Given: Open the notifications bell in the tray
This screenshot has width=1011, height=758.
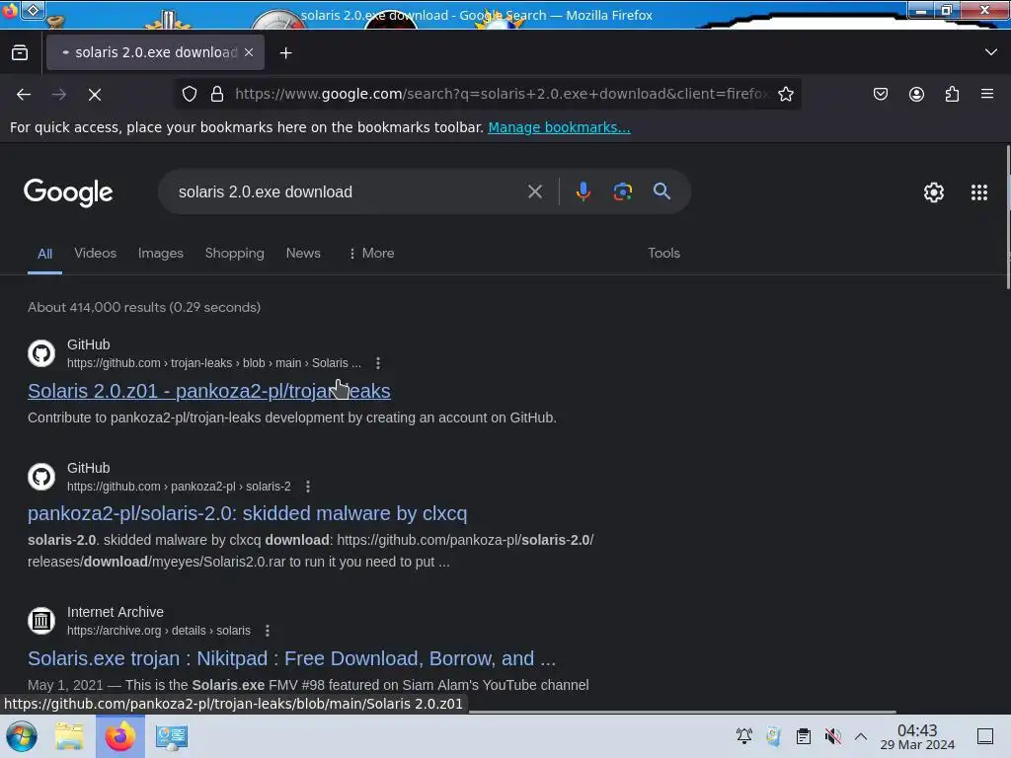Looking at the screenshot, I should pos(744,736).
